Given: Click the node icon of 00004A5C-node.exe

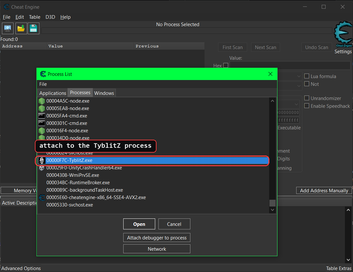Looking at the screenshot, I should click(42, 101).
